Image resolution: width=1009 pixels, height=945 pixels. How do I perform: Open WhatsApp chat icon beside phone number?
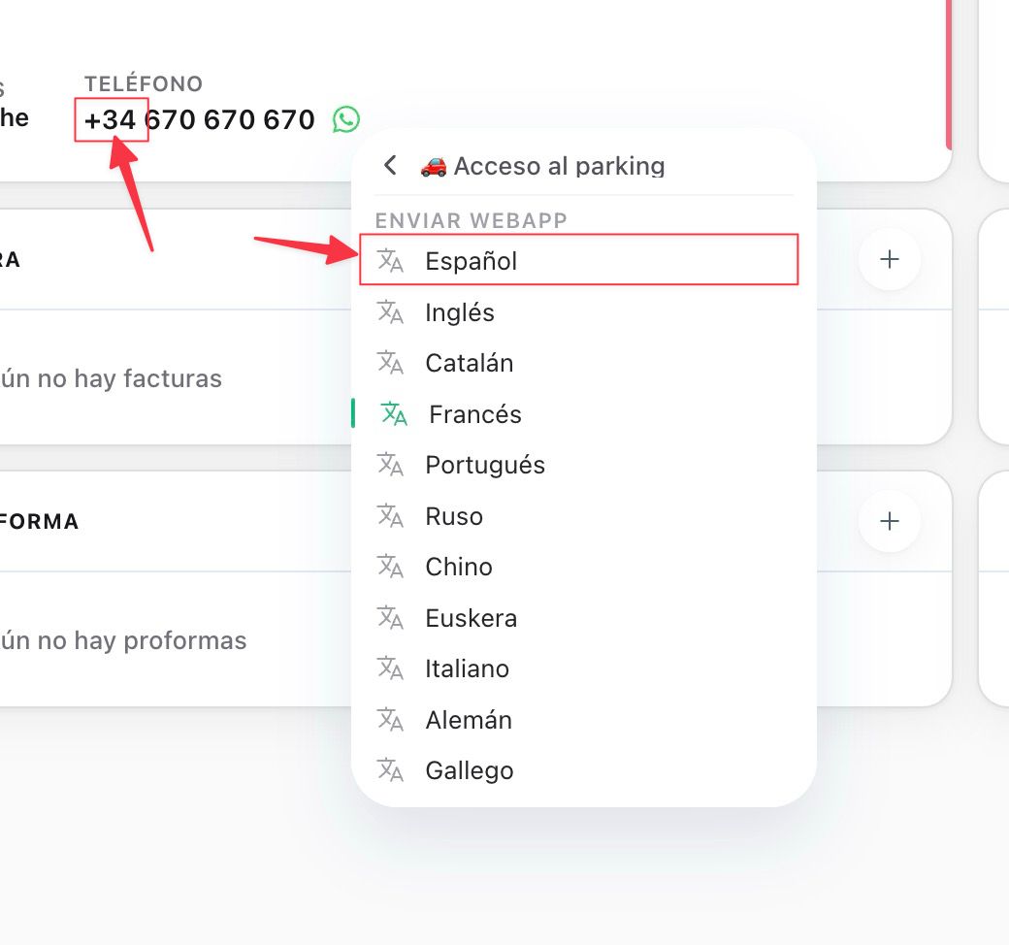pos(346,119)
